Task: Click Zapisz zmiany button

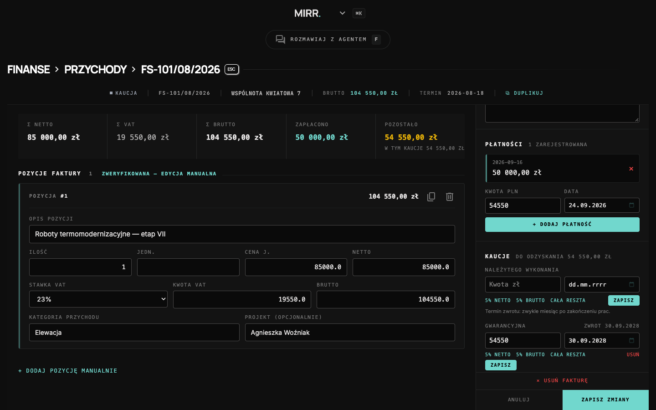Action: pyautogui.click(x=605, y=400)
